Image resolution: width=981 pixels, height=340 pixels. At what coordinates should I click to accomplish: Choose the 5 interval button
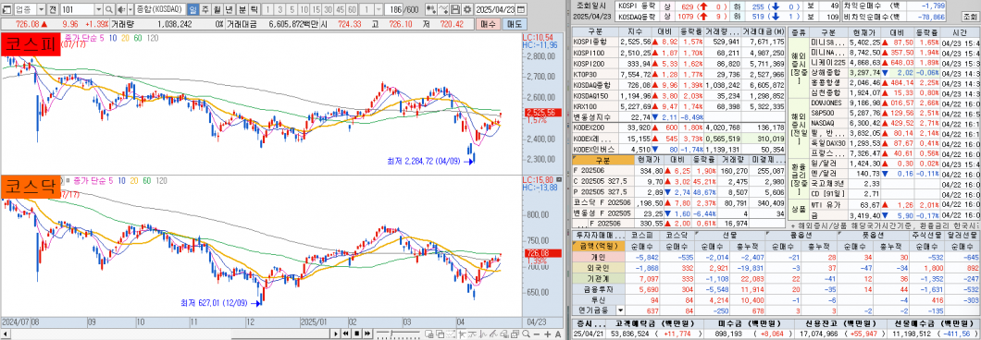click(x=292, y=9)
